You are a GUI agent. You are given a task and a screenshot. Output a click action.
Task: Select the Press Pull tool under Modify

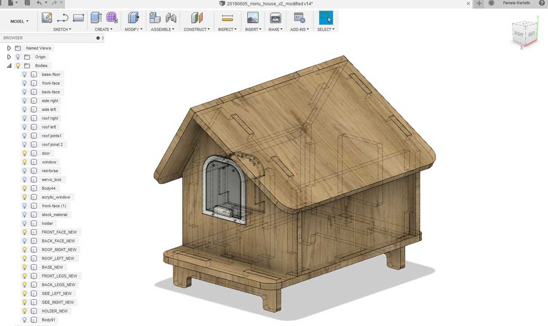click(x=133, y=18)
